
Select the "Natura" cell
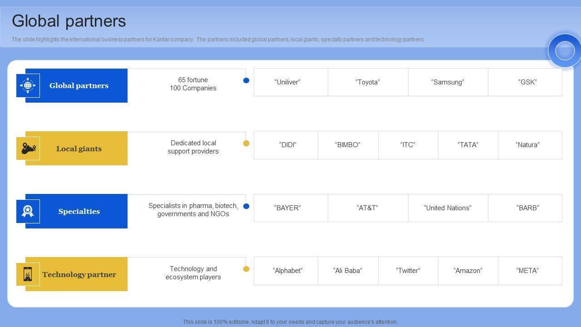click(530, 145)
